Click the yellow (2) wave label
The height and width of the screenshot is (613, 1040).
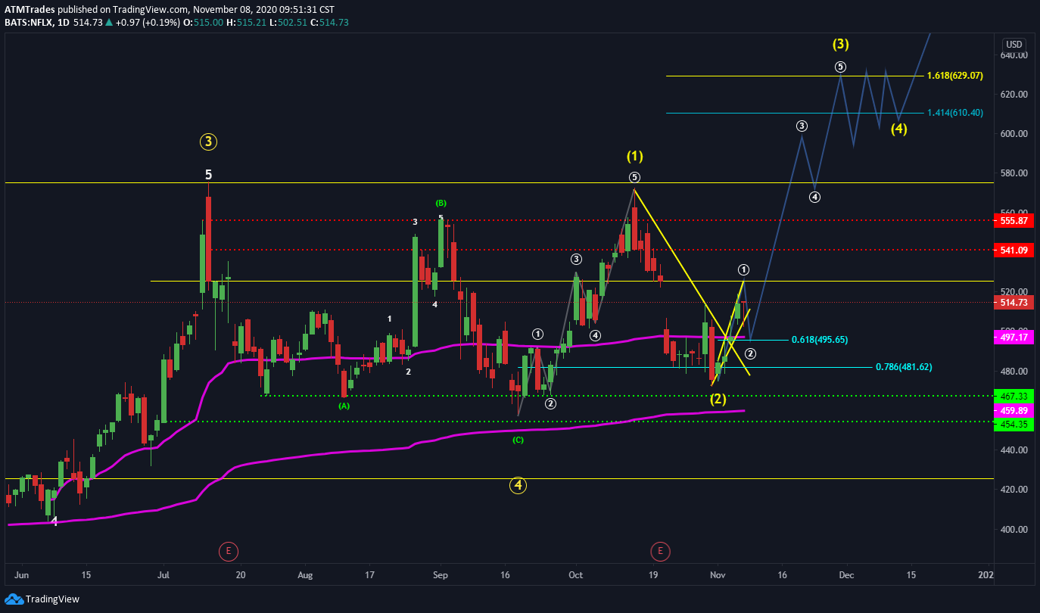[718, 399]
